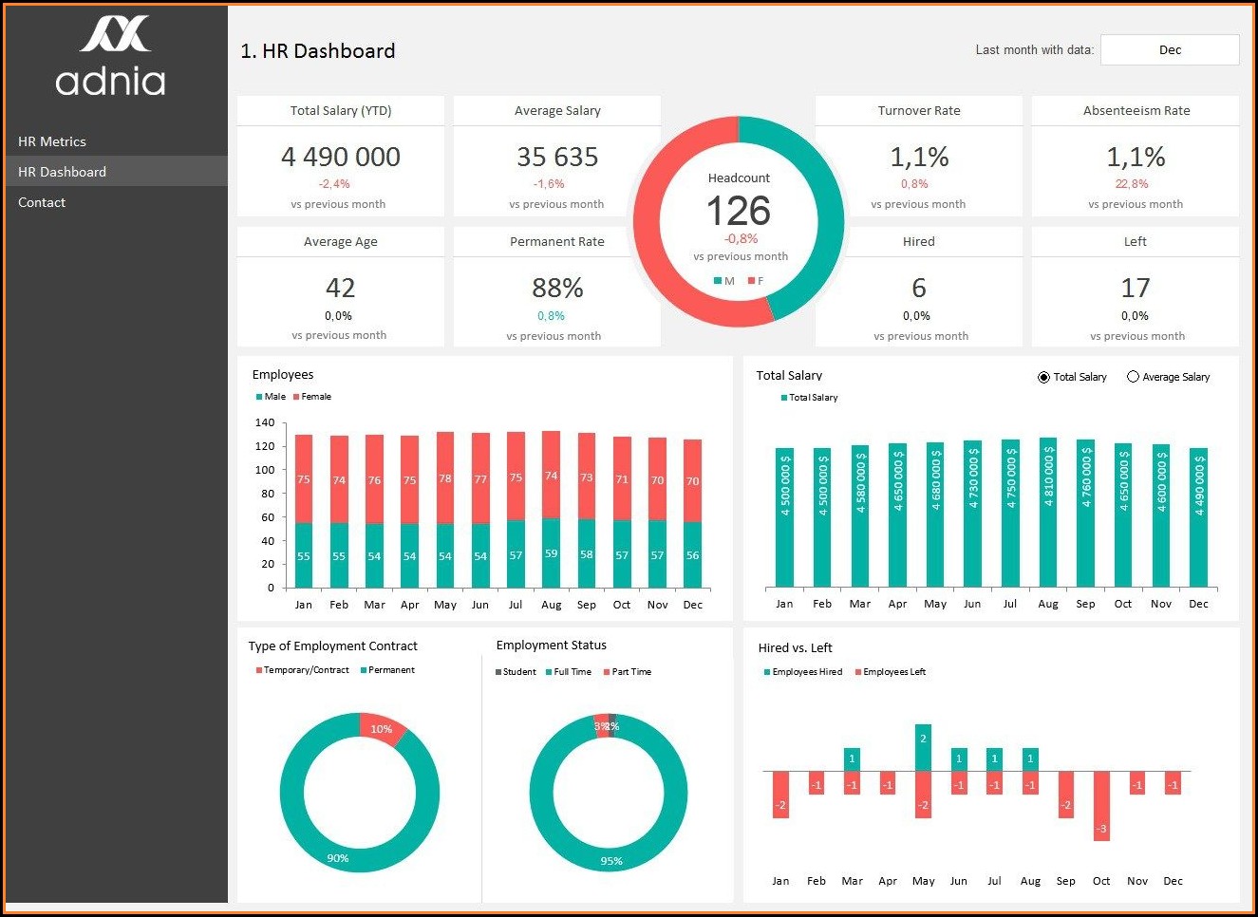Click the adnia logo
Image resolution: width=1258 pixels, height=917 pixels.
111,57
